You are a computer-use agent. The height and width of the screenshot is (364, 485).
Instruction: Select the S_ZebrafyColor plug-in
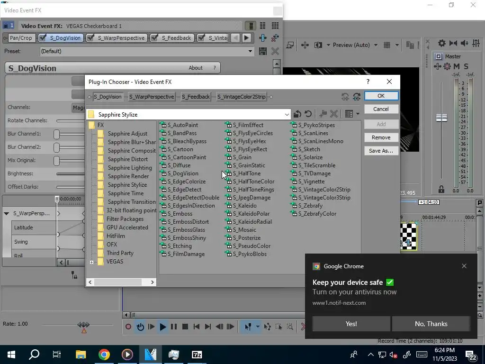[317, 214]
